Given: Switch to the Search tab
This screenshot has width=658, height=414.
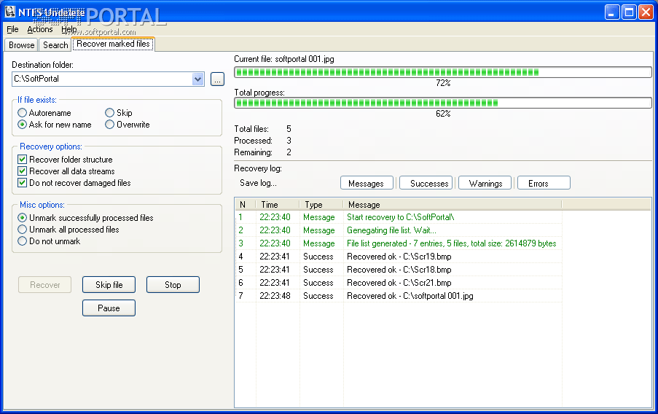Looking at the screenshot, I should (x=55, y=45).
